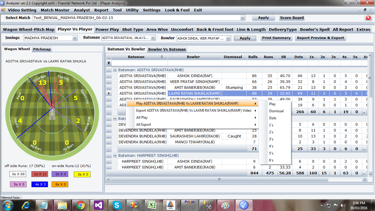Click the grid's vertical scrollbar

pyautogui.click(x=370, y=115)
